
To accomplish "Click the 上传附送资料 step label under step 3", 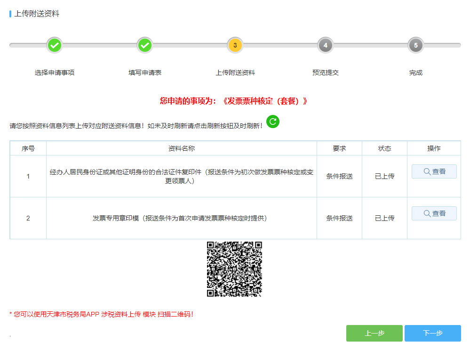I will pos(235,73).
